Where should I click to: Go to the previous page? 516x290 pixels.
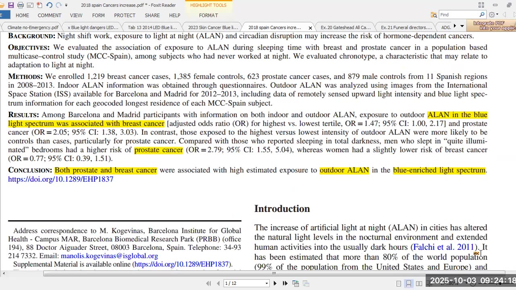[x=218, y=284]
